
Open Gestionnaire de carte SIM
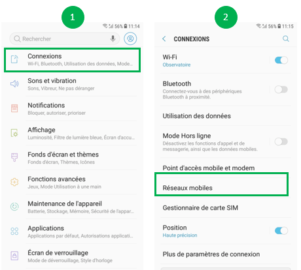(226, 207)
